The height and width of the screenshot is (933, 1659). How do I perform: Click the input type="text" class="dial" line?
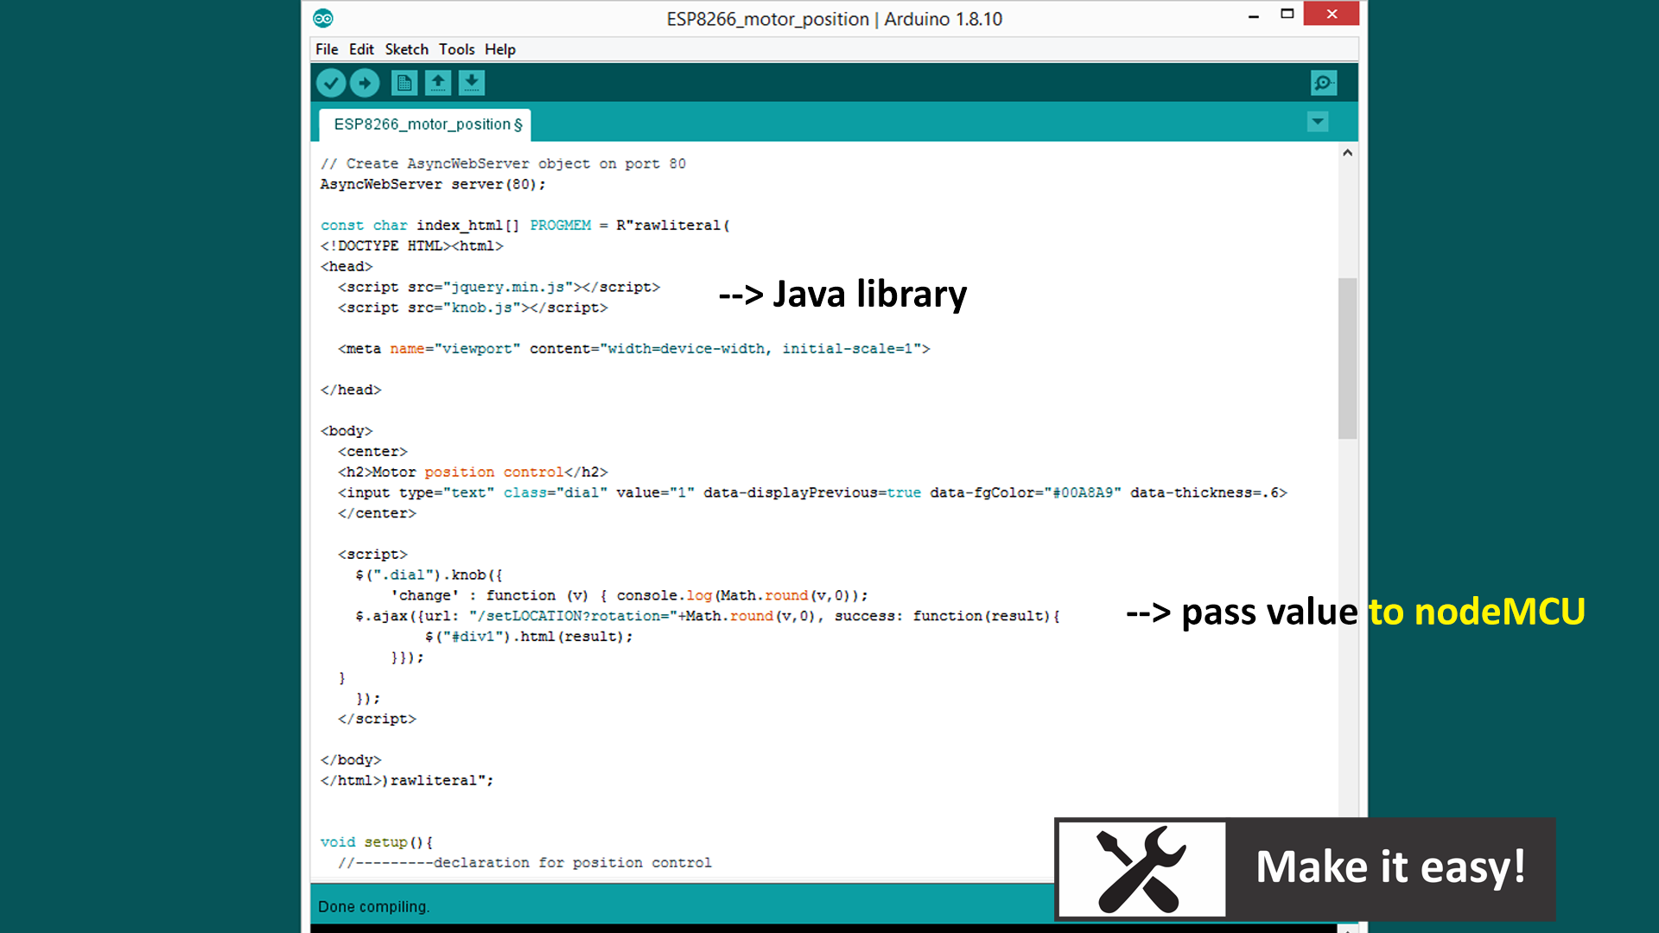click(812, 493)
